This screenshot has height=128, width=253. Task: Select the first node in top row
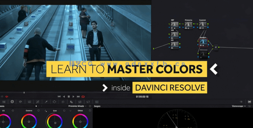tap(175, 25)
